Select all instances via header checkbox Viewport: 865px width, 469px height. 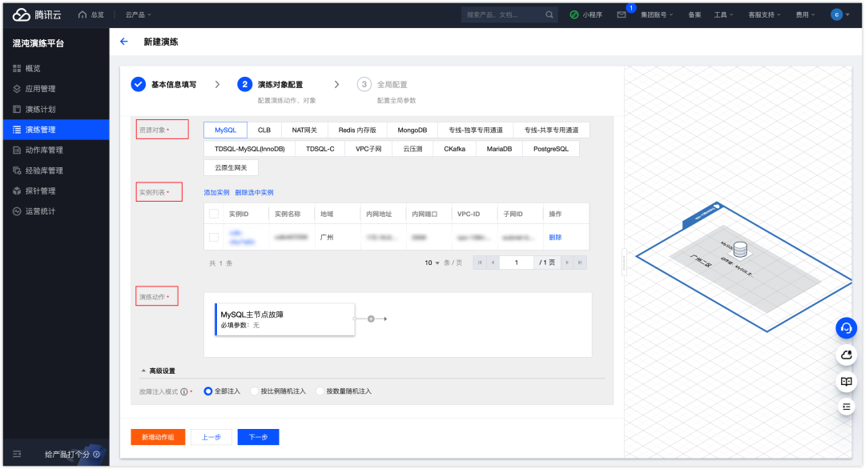tap(214, 214)
